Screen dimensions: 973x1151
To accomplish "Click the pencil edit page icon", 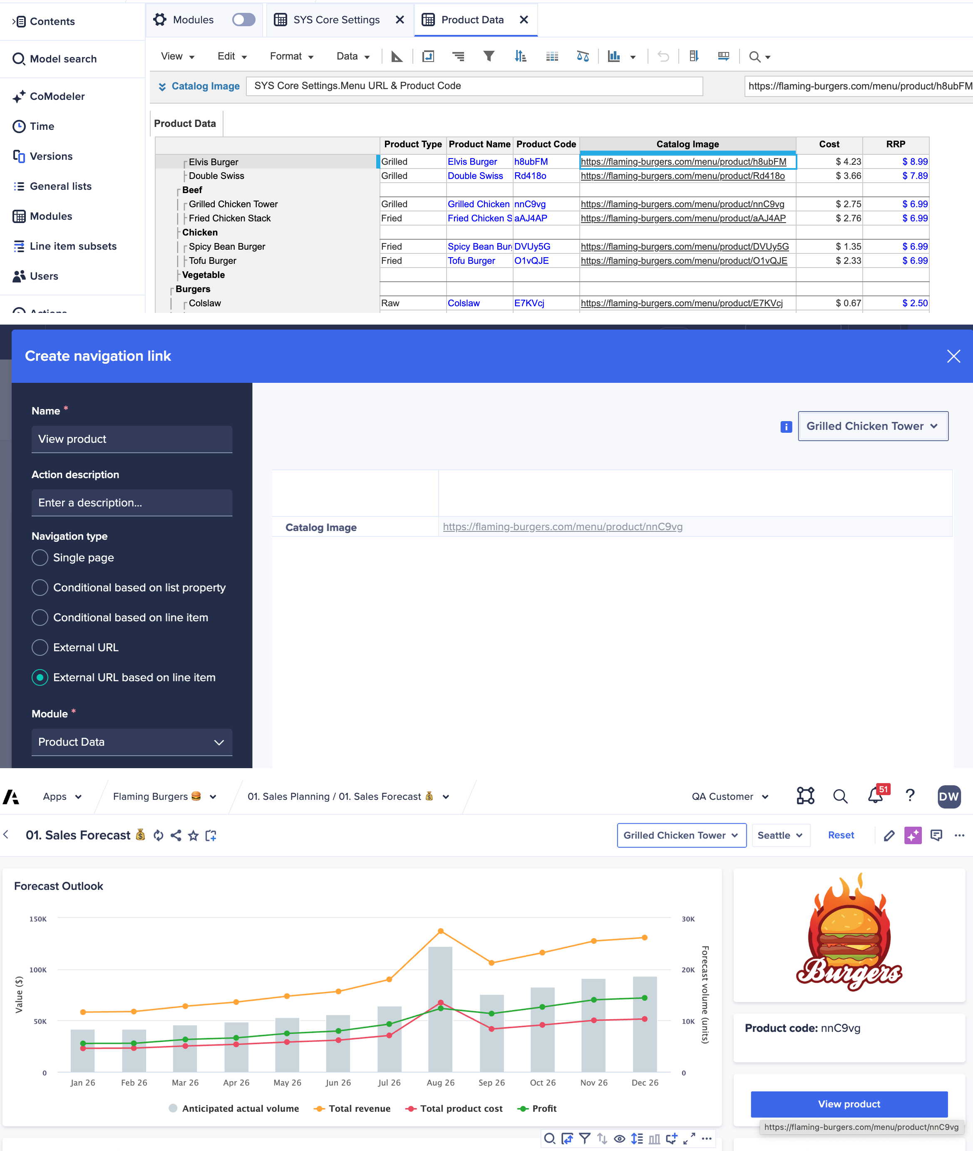I will tap(889, 835).
